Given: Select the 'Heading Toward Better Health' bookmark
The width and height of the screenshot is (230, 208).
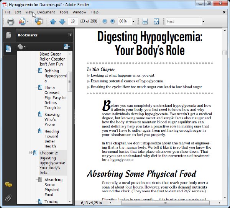Looking at the screenshot, I should [x=52, y=139].
